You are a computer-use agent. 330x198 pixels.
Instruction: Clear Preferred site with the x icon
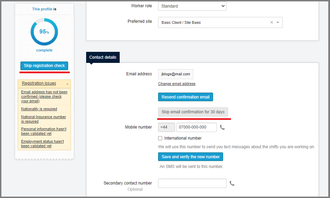[x=272, y=22]
